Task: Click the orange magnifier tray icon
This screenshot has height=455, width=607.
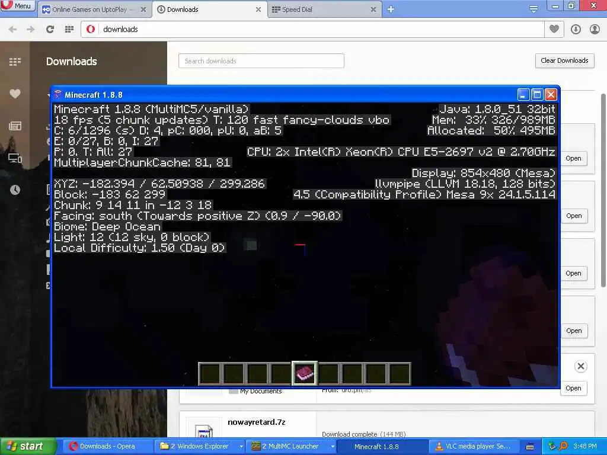Action: pyautogui.click(x=563, y=446)
